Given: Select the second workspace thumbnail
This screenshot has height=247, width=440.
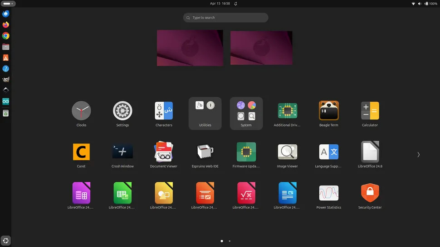Looking at the screenshot, I should coord(261,48).
